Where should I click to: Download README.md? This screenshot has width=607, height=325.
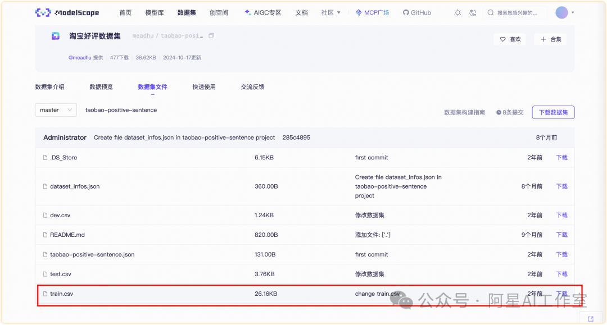[x=561, y=235]
